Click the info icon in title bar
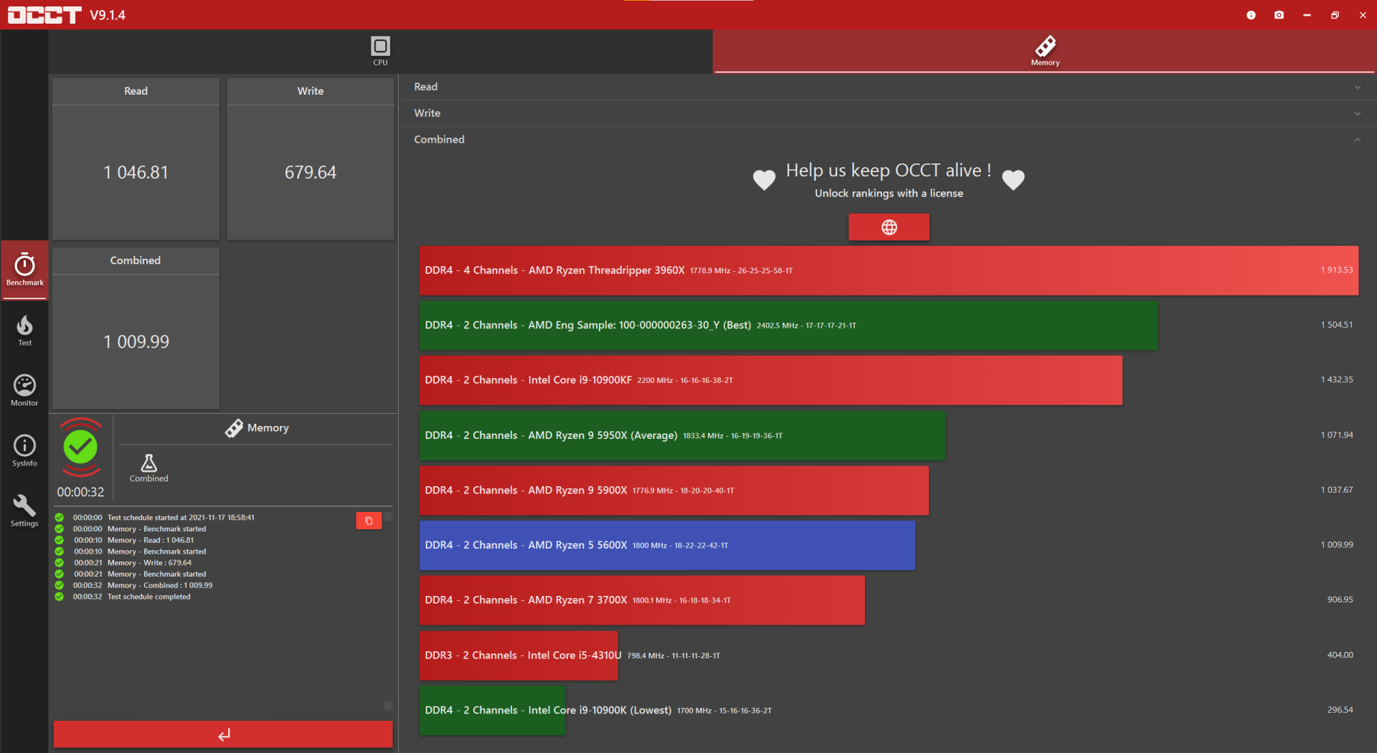 tap(1251, 15)
